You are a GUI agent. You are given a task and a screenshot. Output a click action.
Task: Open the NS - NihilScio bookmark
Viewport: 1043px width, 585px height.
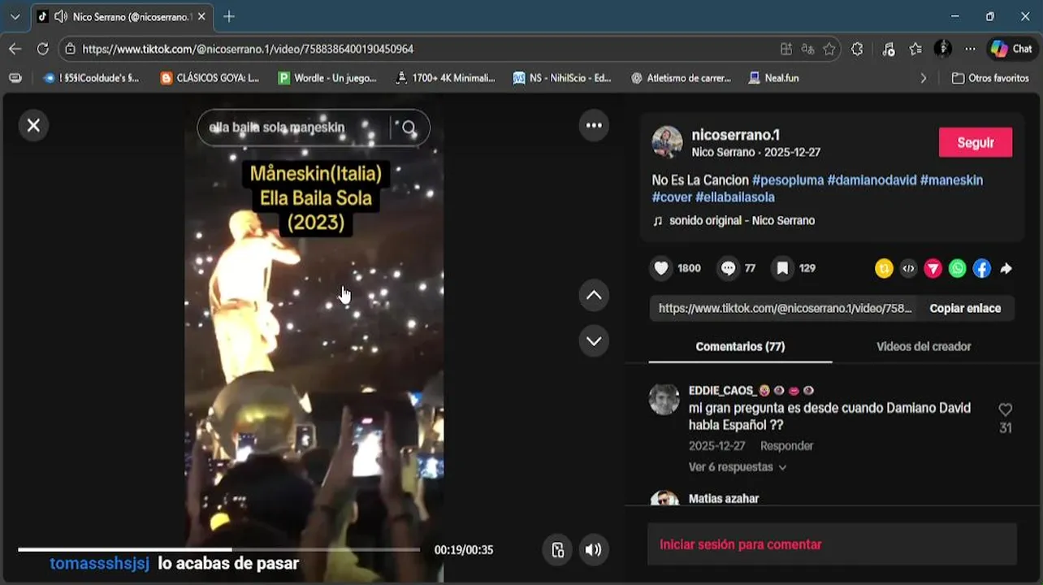[x=562, y=78]
